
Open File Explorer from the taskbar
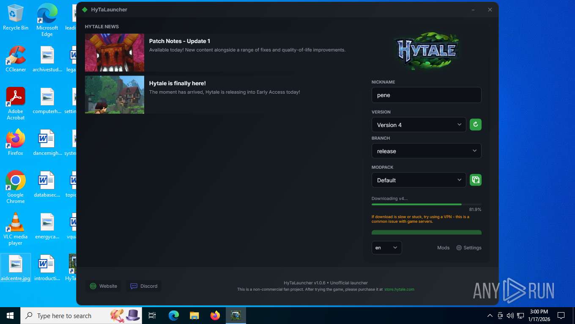[194, 316]
